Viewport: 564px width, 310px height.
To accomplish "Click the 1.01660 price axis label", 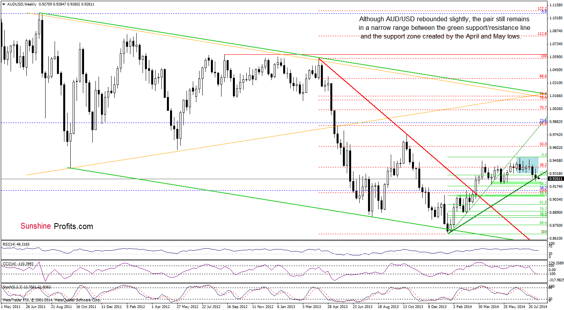I will coord(556,96).
